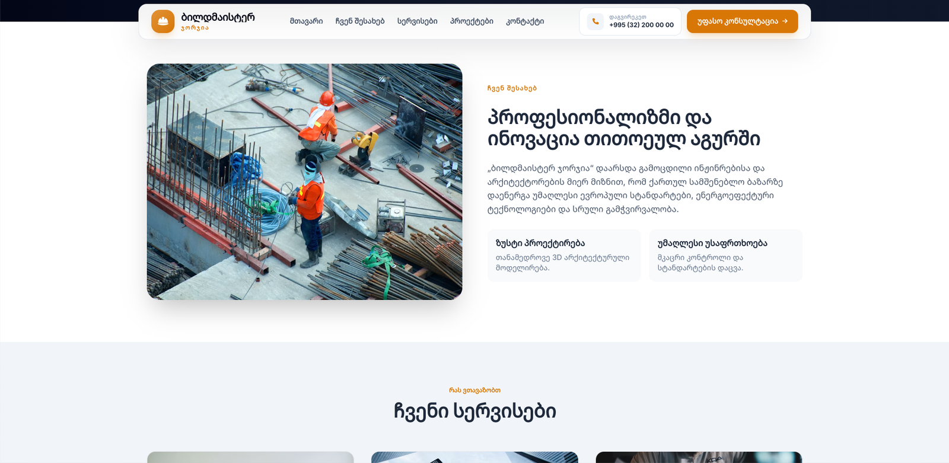Click the orange ჩვენ შესახებ section label
Image resolution: width=949 pixels, height=463 pixels.
(x=512, y=88)
